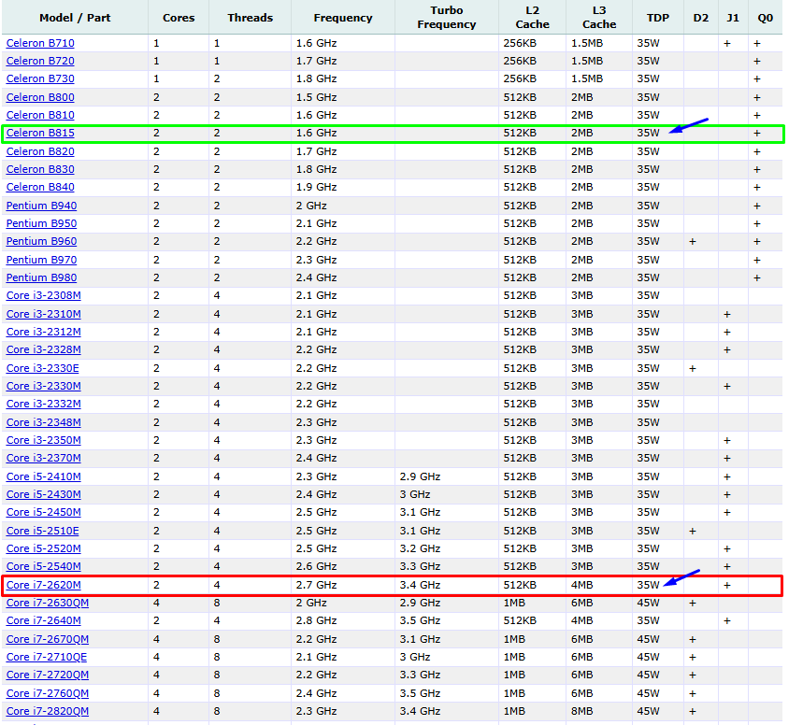Click the Core i7-2710QE link
Image resolution: width=803 pixels, height=725 pixels.
coord(47,657)
